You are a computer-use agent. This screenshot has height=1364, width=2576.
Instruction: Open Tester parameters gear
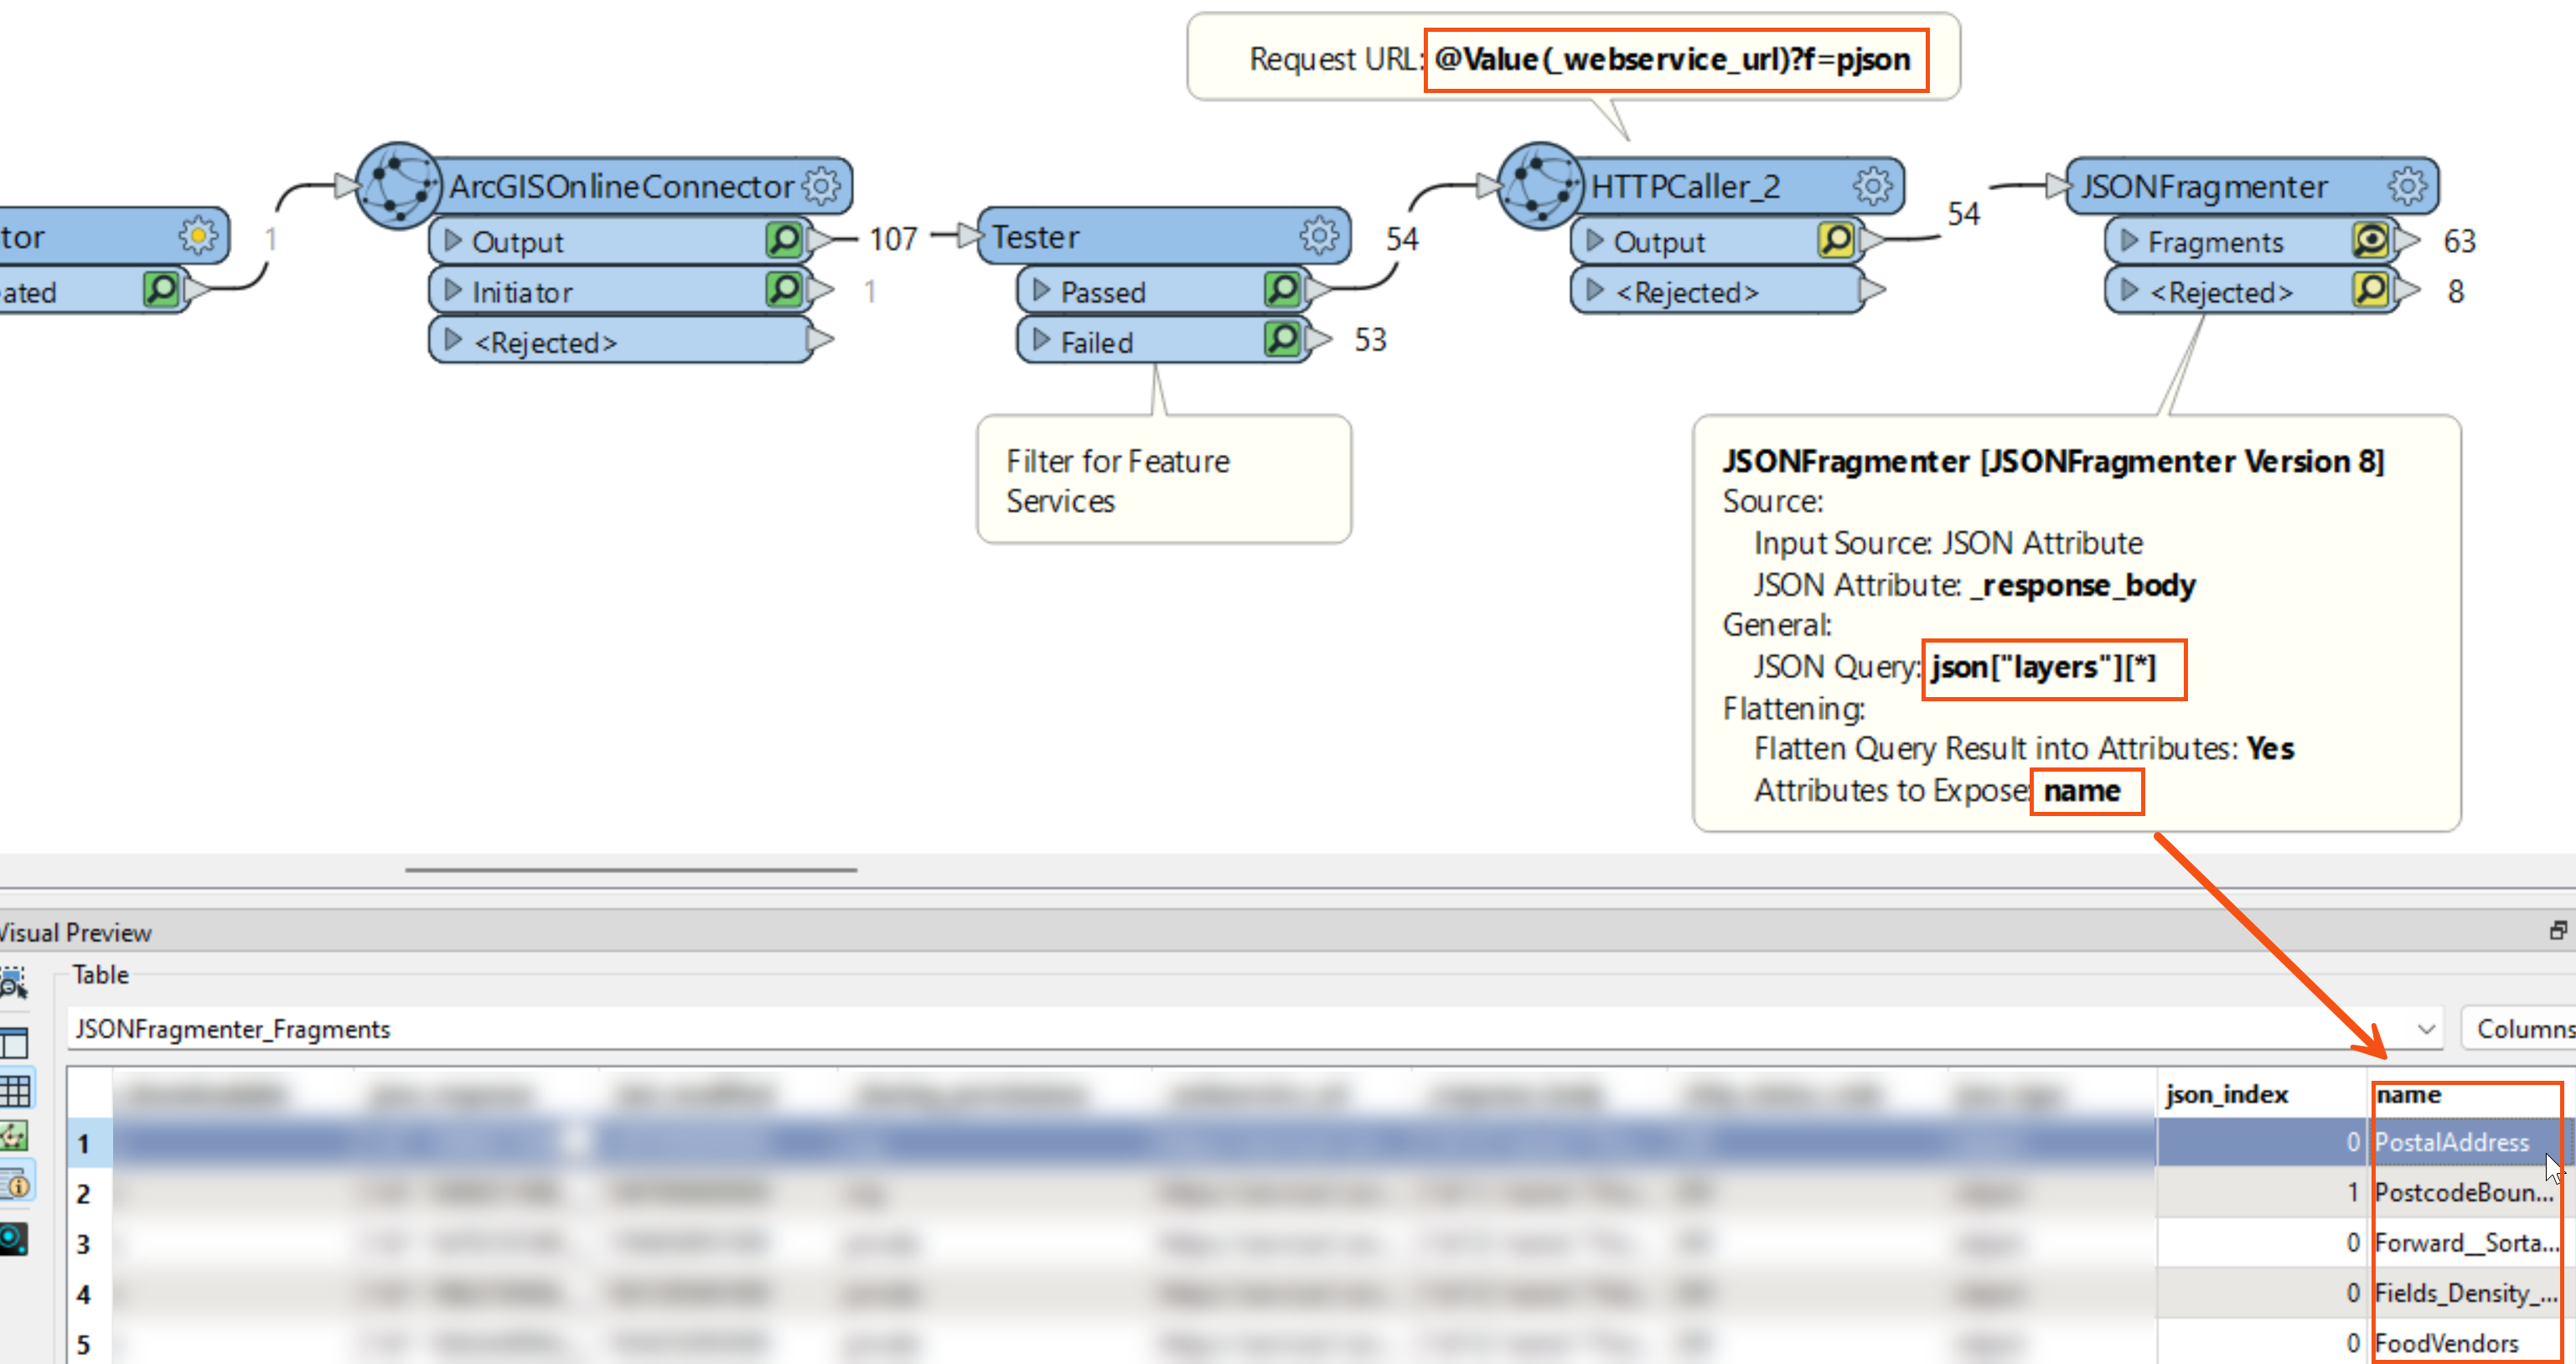pos(1319,236)
